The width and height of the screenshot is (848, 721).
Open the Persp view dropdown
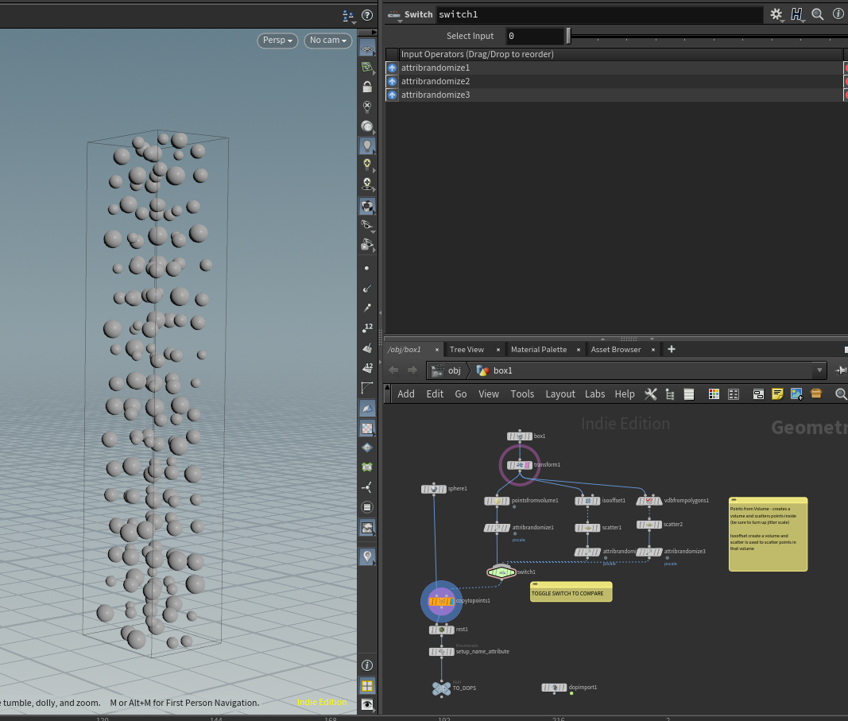point(277,41)
